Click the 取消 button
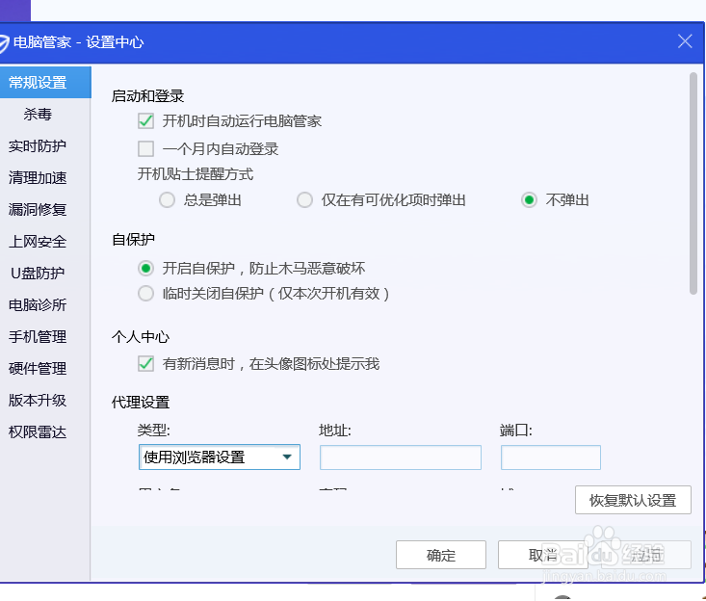The width and height of the screenshot is (706, 601). pos(542,555)
